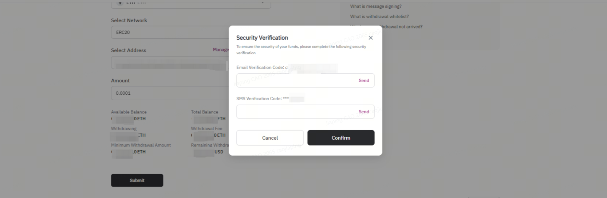Send the SMS verification code
607x198 pixels.
[x=364, y=112]
